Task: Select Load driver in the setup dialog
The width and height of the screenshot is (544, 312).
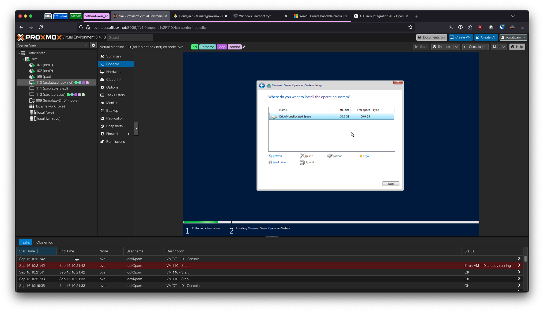Action: pos(279,162)
